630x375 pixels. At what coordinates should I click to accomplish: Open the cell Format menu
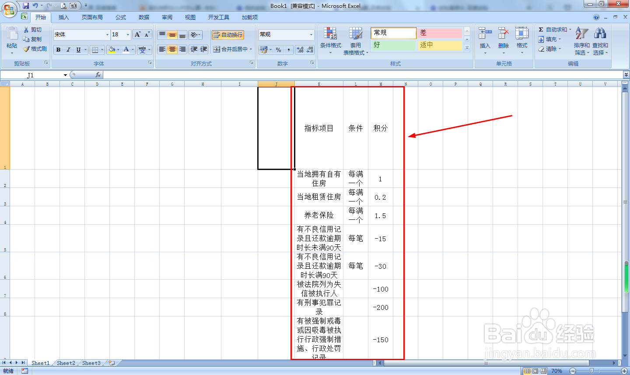click(x=522, y=40)
